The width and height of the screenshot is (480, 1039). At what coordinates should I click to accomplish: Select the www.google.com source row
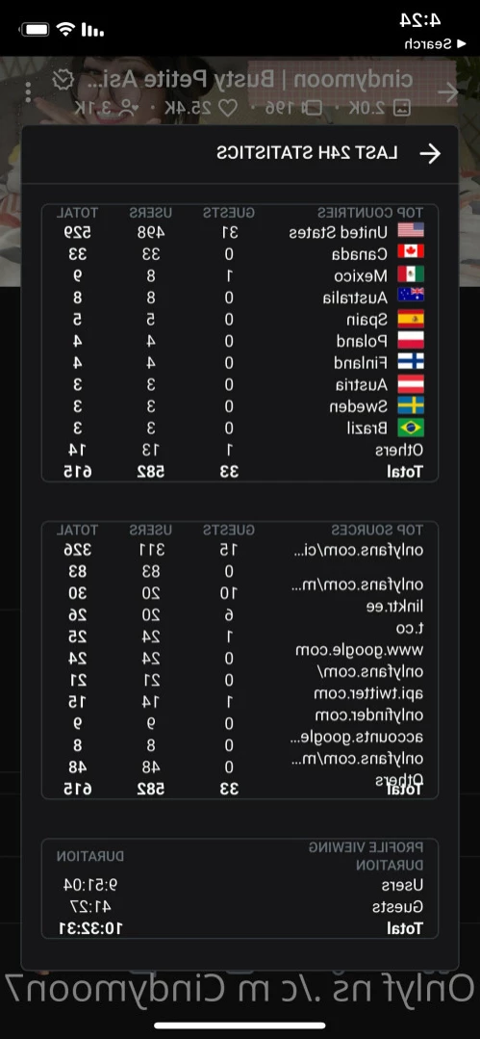(x=240, y=649)
